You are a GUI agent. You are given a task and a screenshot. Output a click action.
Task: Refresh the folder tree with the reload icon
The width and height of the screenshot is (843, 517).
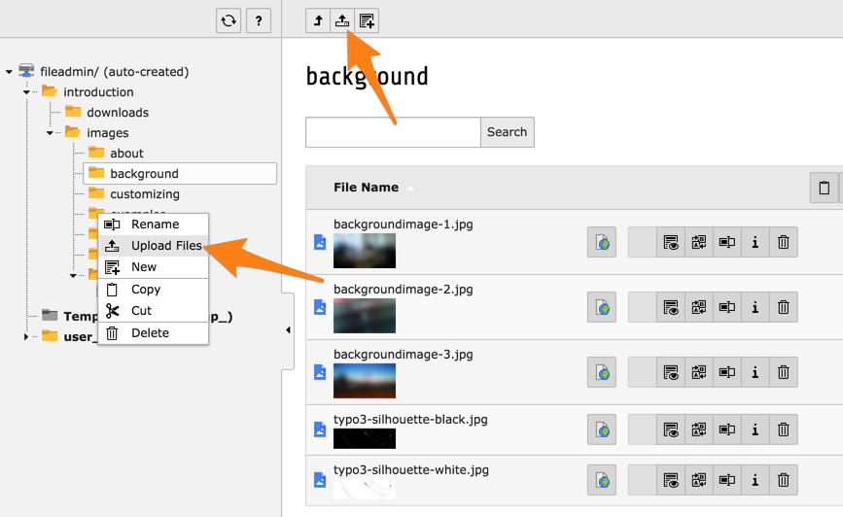tap(228, 21)
